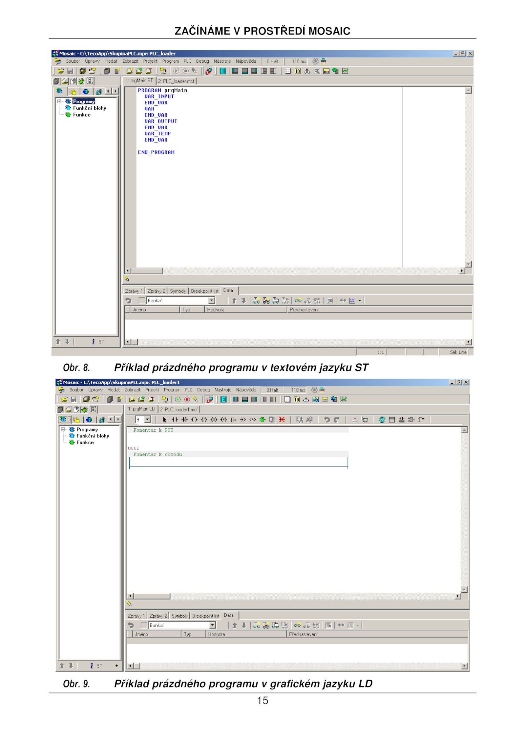The height and width of the screenshot is (743, 525).
Task: Click Jméno column header in upper window
Action: [155, 309]
